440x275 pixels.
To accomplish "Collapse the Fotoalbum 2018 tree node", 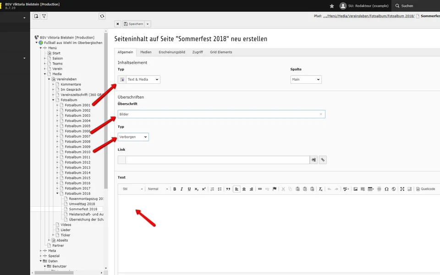I will click(57, 193).
